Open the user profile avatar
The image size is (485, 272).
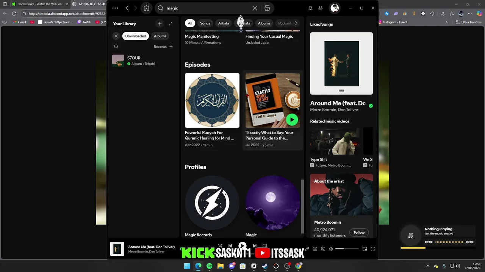[335, 8]
